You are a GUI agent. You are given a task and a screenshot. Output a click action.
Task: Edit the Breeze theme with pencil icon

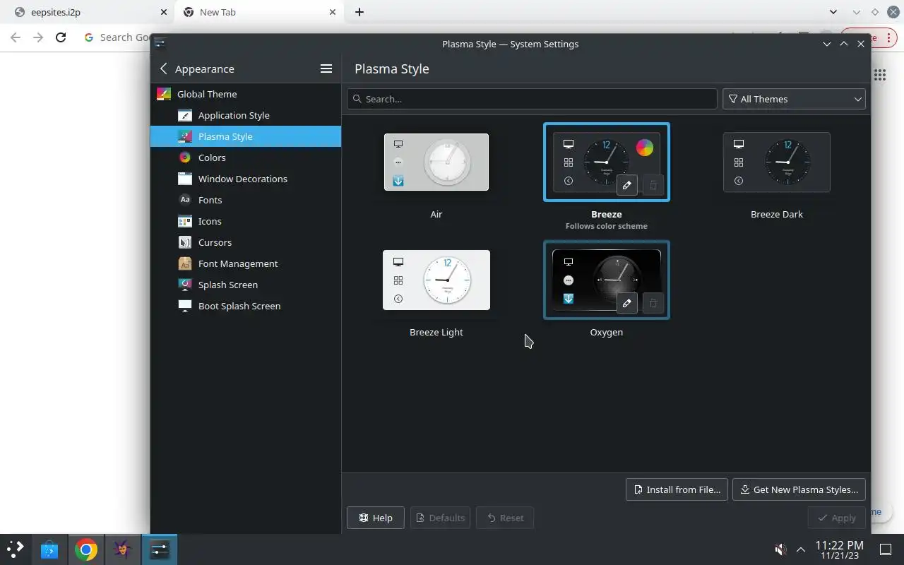(x=626, y=185)
